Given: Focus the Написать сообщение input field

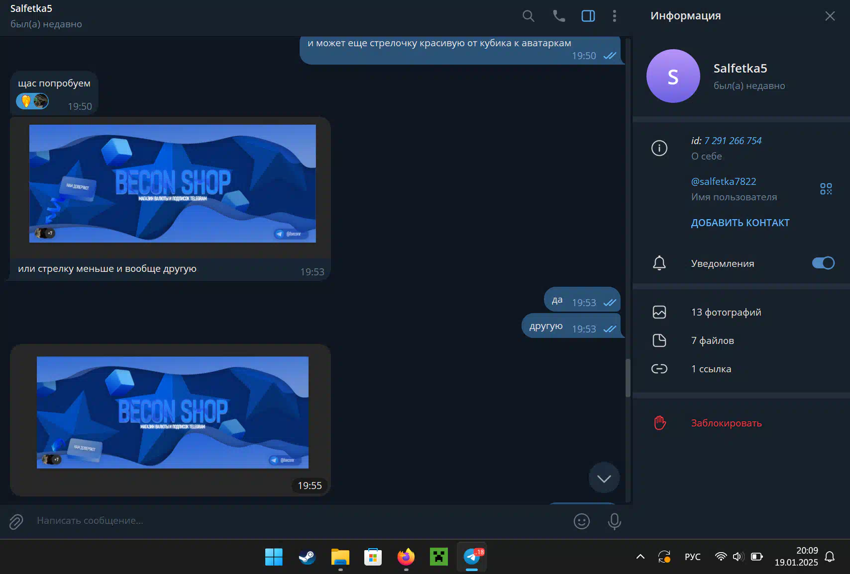Looking at the screenshot, I should pos(299,521).
